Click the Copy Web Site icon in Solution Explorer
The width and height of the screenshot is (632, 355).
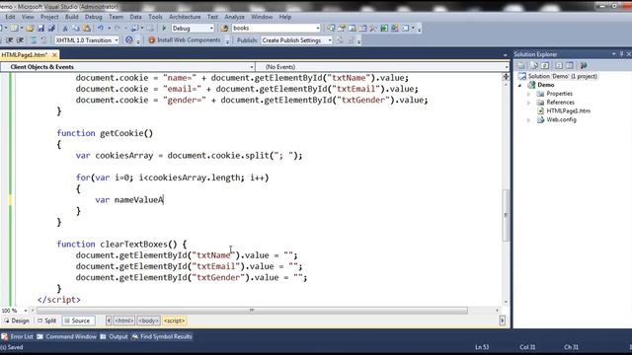559,65
